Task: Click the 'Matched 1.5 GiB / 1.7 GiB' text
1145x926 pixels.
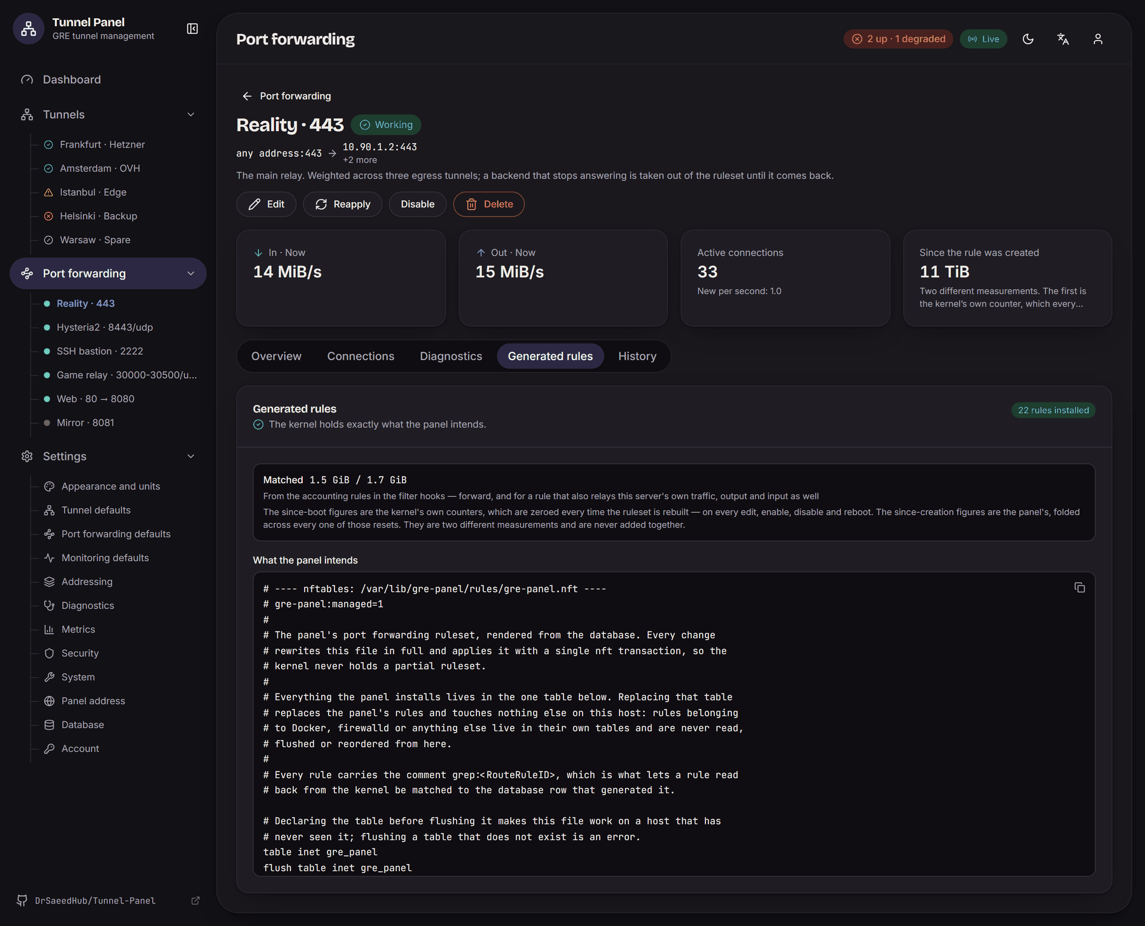Action: coord(335,480)
